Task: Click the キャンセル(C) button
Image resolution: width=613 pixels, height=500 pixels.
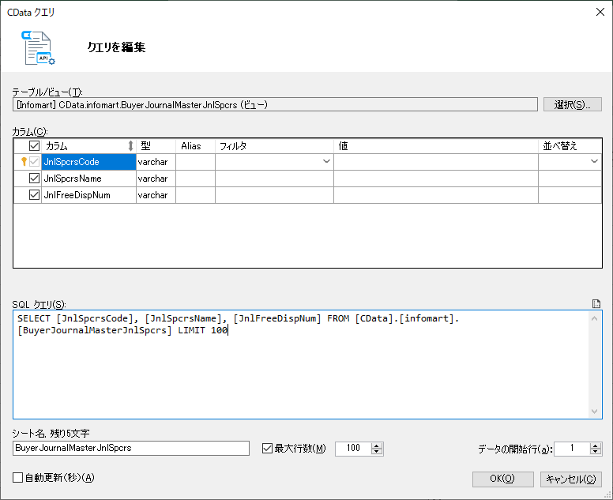Action: pyautogui.click(x=571, y=479)
